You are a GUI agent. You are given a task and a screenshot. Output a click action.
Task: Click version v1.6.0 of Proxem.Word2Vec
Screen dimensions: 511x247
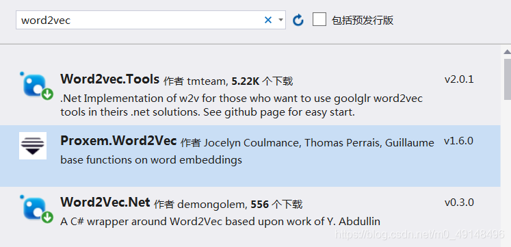458,141
